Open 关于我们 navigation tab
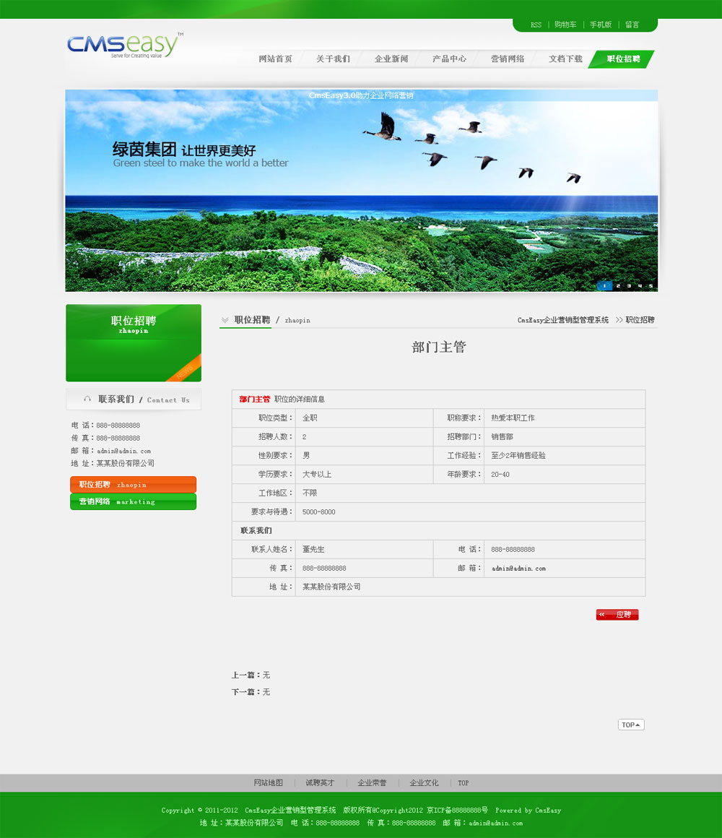Viewport: 722px width, 838px height. [x=333, y=59]
